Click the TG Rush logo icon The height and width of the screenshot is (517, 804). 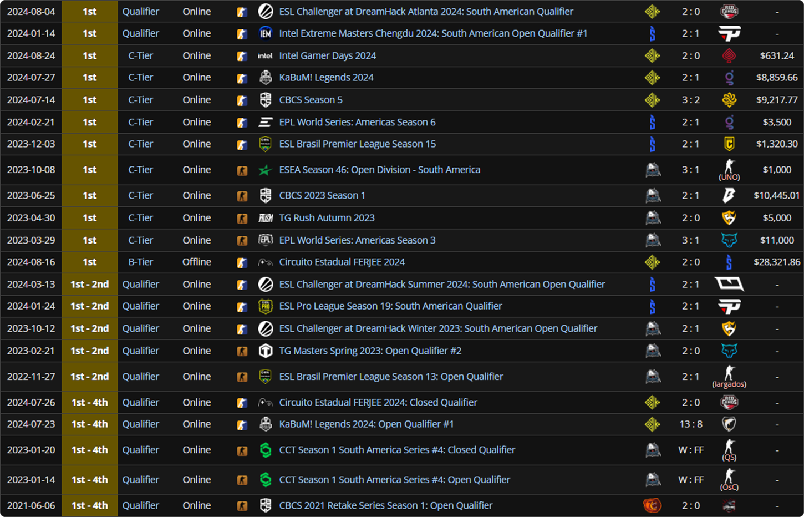266,218
